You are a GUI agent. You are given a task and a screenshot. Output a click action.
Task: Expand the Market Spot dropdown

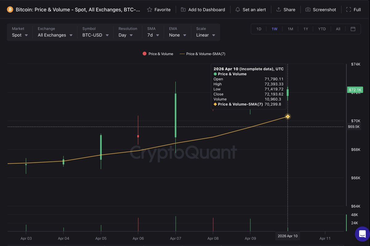[x=20, y=35]
